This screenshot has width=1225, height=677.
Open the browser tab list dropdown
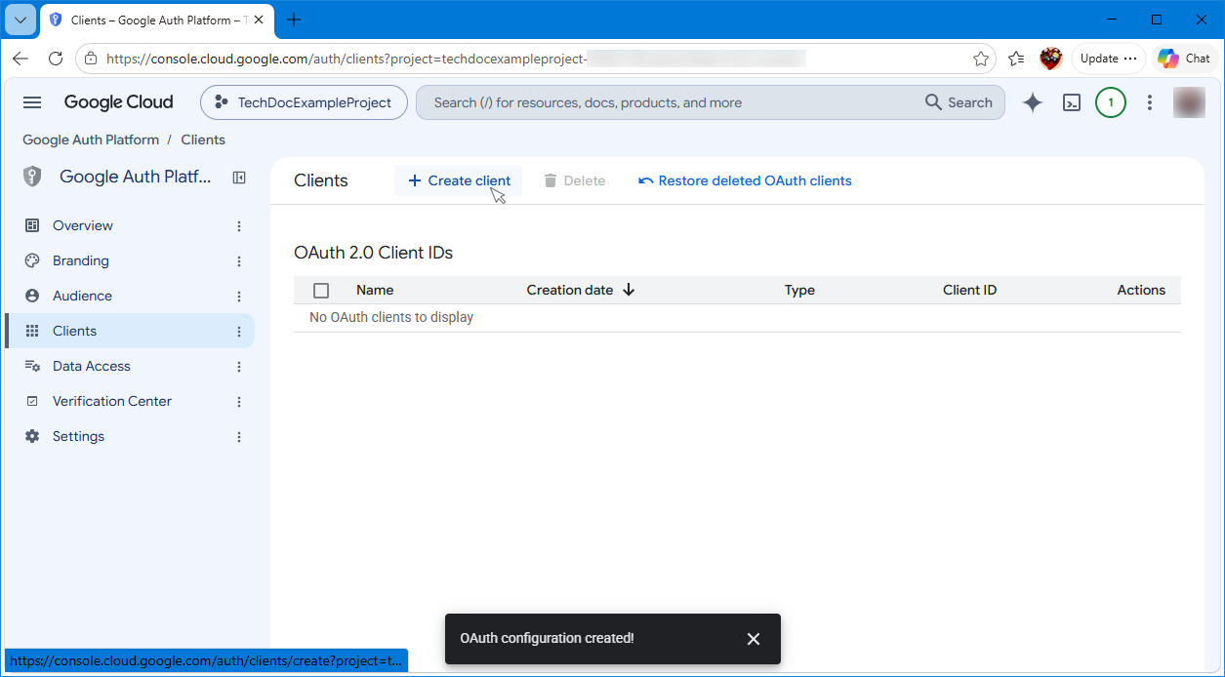[x=20, y=20]
